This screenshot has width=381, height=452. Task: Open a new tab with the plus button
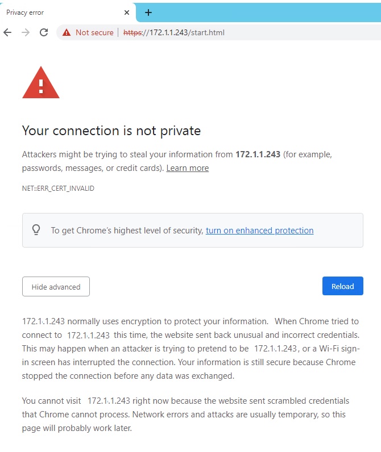pos(148,12)
